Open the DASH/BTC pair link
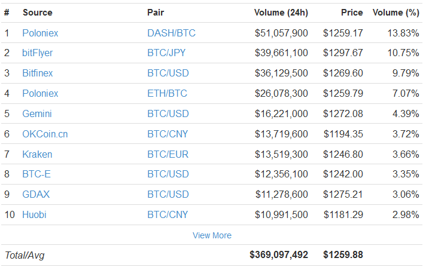Image resolution: width=426 pixels, height=267 pixels. click(x=171, y=33)
